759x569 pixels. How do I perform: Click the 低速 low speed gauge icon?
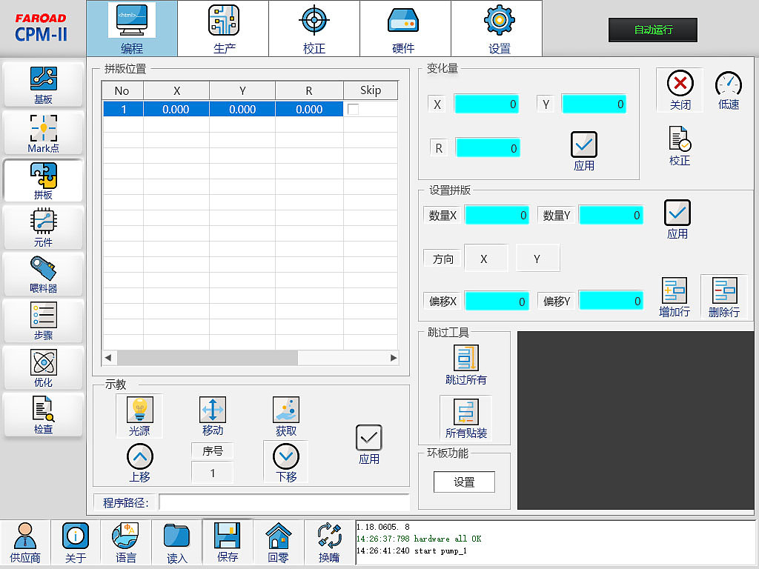(x=728, y=90)
